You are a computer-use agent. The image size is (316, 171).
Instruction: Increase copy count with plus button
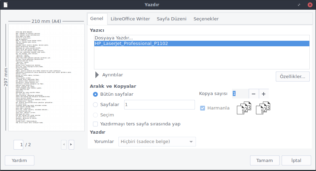263,94
